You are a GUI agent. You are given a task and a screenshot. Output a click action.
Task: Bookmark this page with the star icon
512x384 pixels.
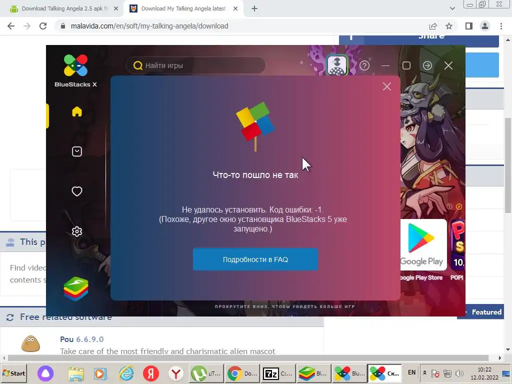[x=449, y=26]
